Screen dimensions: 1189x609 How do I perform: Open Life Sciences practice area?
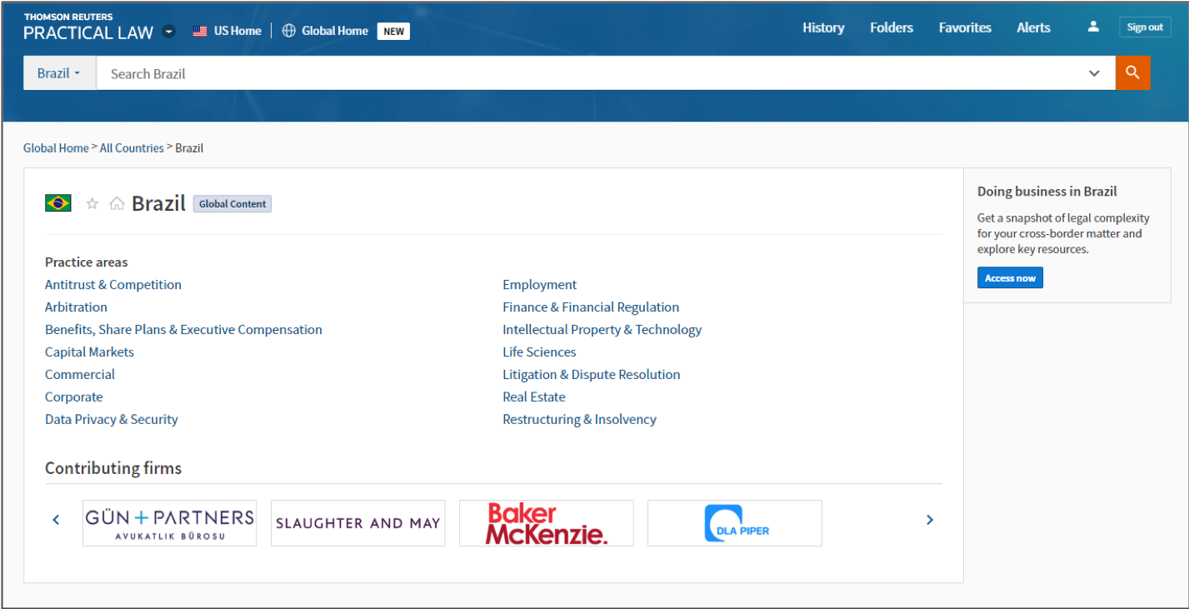539,352
